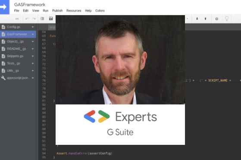Click the partially hidden Snippets editor tab
The width and height of the screenshot is (241, 160).
point(52,27)
